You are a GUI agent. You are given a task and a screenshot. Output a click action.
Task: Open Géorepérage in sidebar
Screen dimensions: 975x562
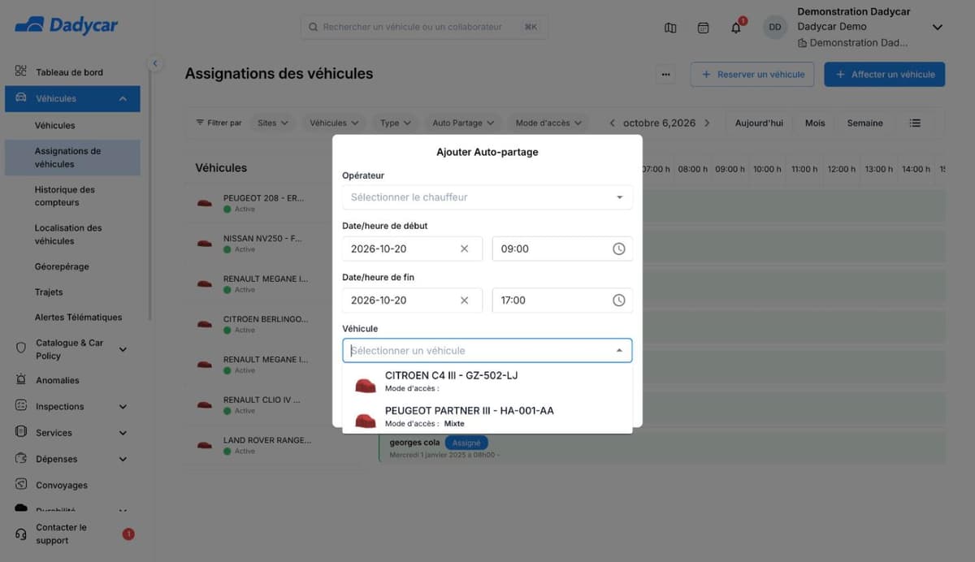62,266
